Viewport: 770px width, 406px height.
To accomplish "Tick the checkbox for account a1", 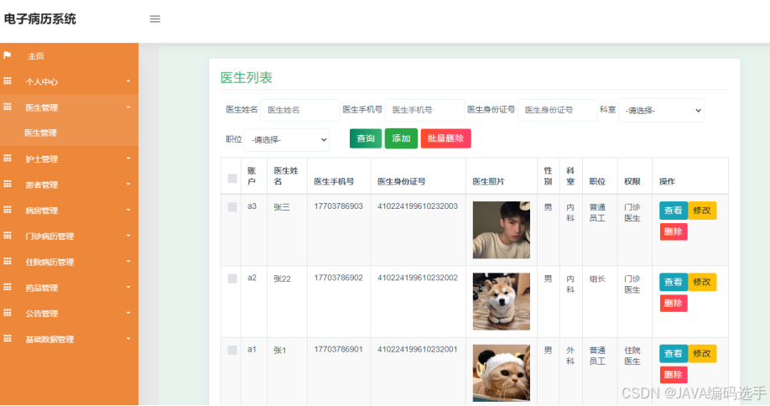I will tap(232, 350).
